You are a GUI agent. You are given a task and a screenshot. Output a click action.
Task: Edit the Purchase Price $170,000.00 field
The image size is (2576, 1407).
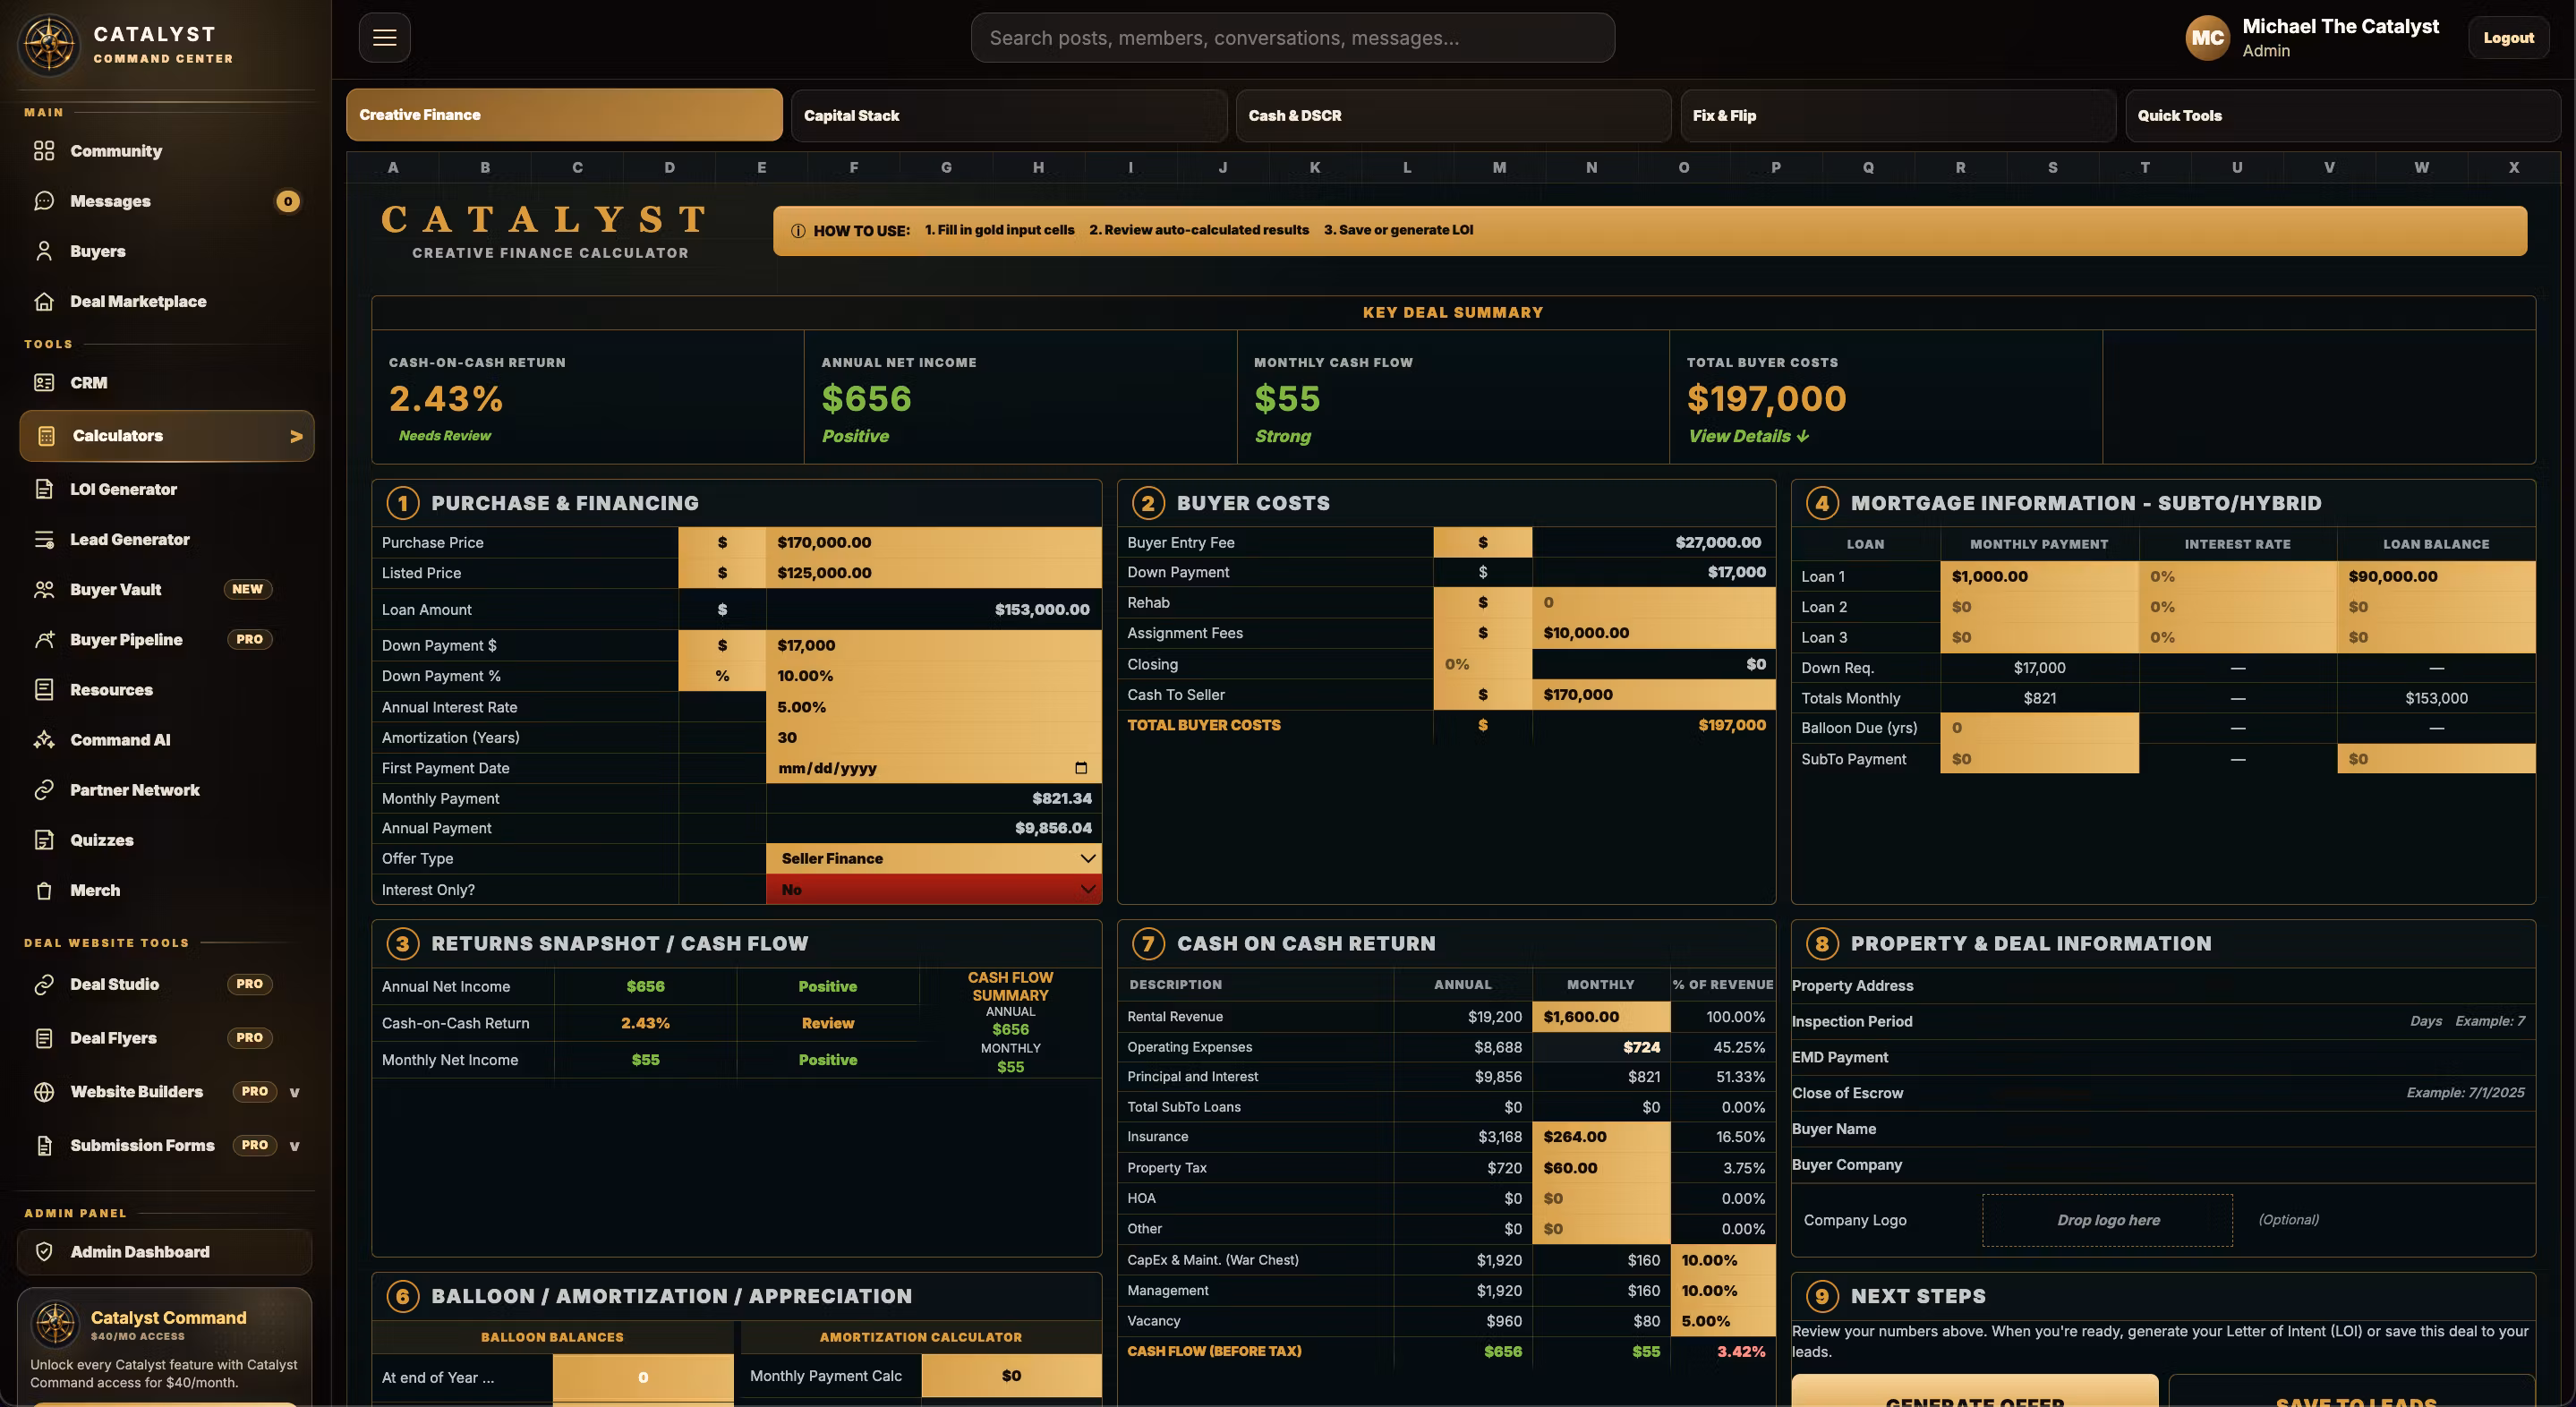[934, 542]
